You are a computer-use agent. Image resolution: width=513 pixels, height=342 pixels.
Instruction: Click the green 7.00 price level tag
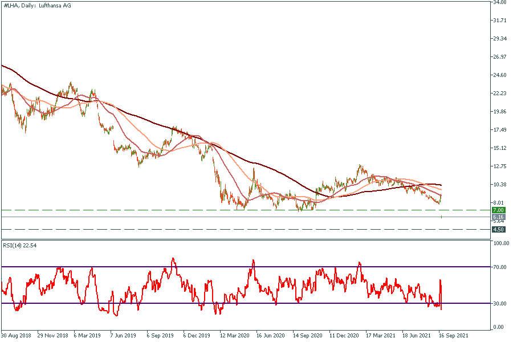pyautogui.click(x=500, y=210)
